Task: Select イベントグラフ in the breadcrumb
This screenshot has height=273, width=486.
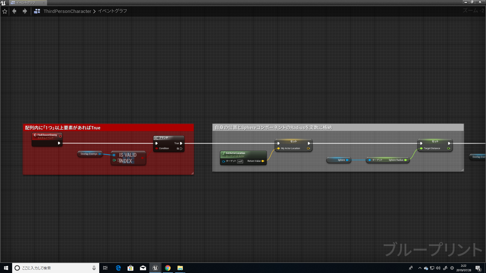Action: 113,11
